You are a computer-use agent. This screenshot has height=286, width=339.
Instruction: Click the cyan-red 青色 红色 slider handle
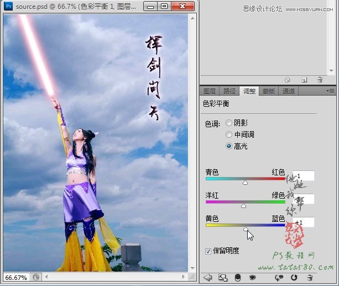pos(245,183)
